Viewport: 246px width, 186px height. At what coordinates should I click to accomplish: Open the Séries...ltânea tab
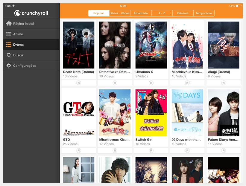(120, 13)
